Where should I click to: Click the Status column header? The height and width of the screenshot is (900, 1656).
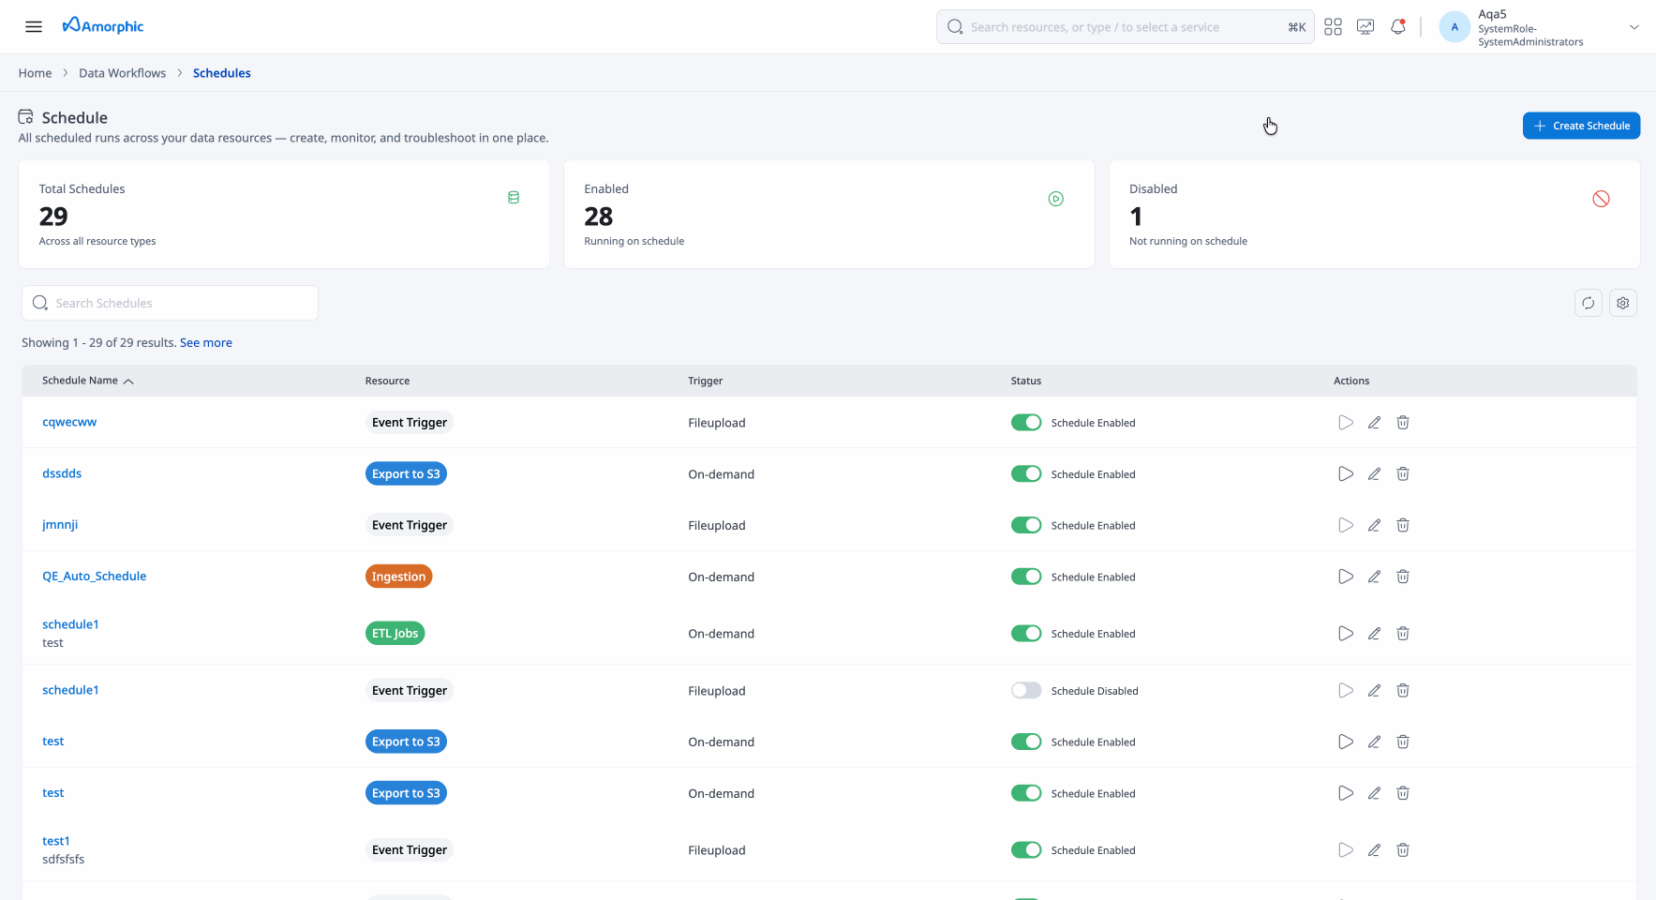1026,381
